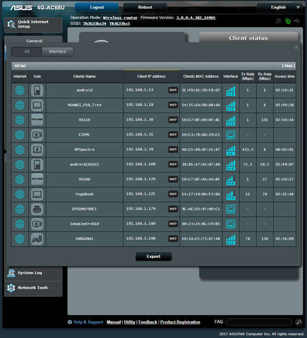This screenshot has width=307, height=338.
Task: Click the USB status icon in header
Action: (297, 21)
